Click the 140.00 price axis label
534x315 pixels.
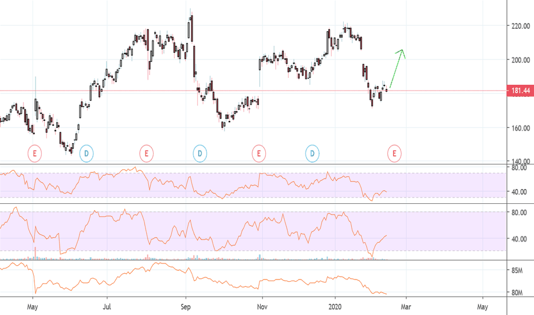coord(521,161)
